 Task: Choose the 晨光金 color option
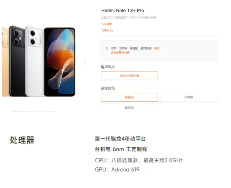[x=129, y=107]
